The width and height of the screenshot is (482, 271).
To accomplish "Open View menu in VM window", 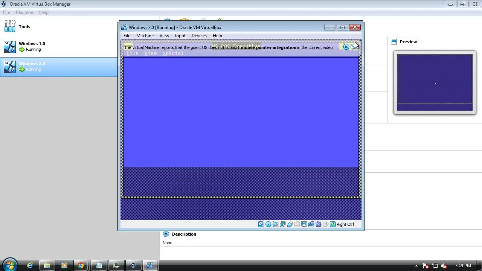I will (x=164, y=36).
